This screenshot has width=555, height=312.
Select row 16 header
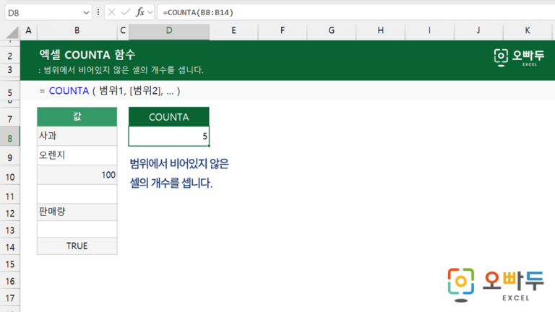pyautogui.click(x=10, y=281)
